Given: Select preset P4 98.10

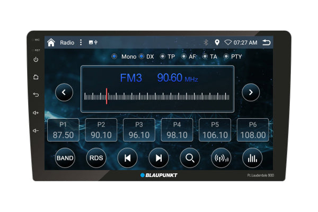Looking at the screenshot, I should (x=177, y=130).
